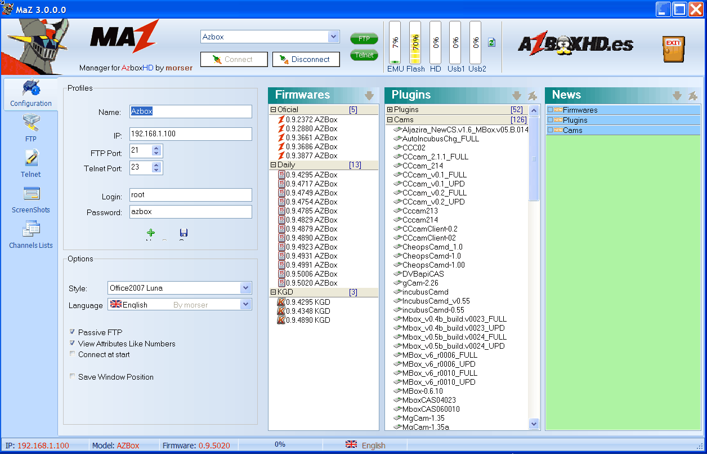Toggle View Attributes Like Numbers checkbox
Image resolution: width=707 pixels, height=454 pixels.
click(73, 343)
